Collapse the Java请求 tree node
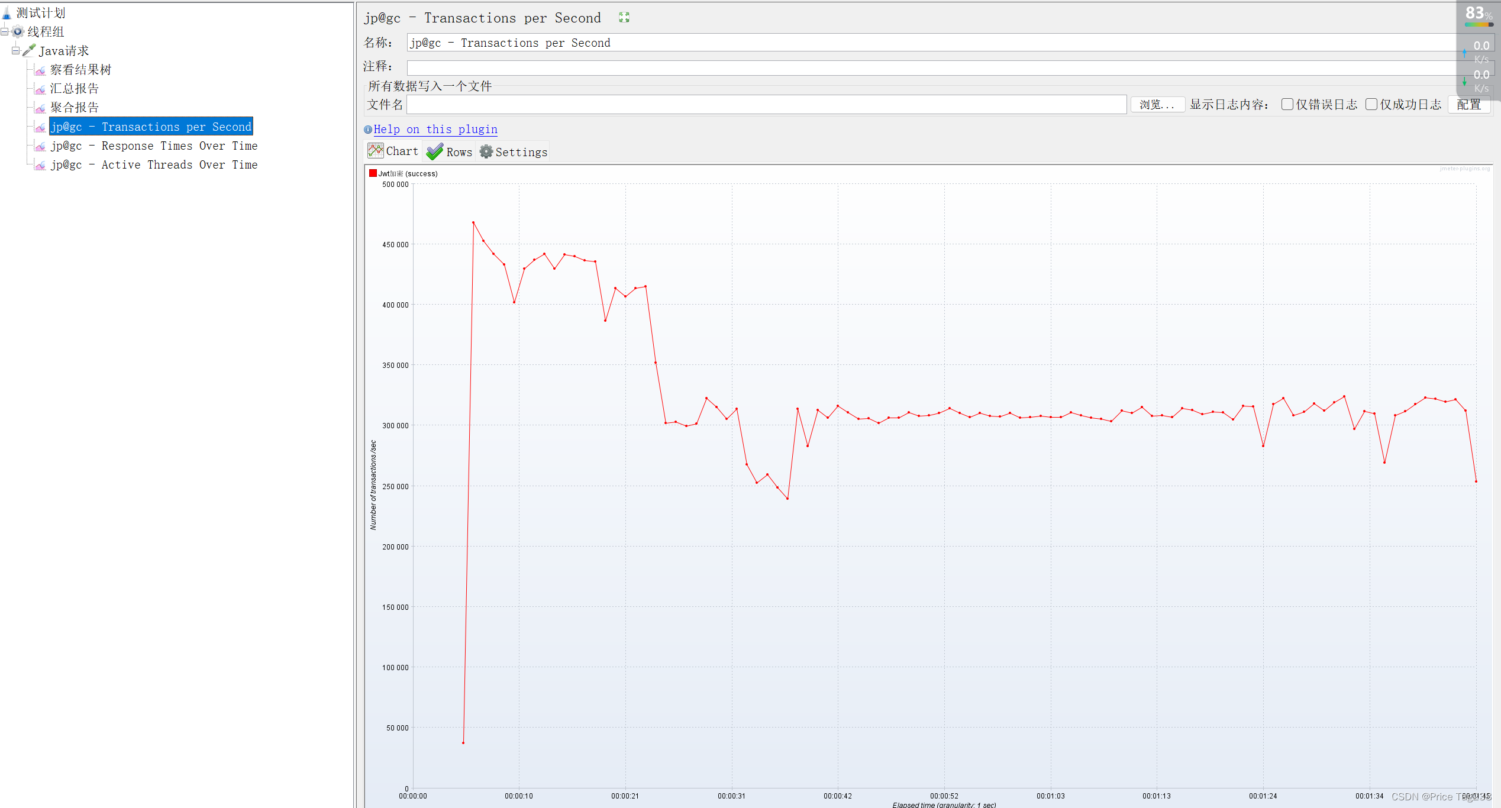The image size is (1501, 808). (x=15, y=50)
